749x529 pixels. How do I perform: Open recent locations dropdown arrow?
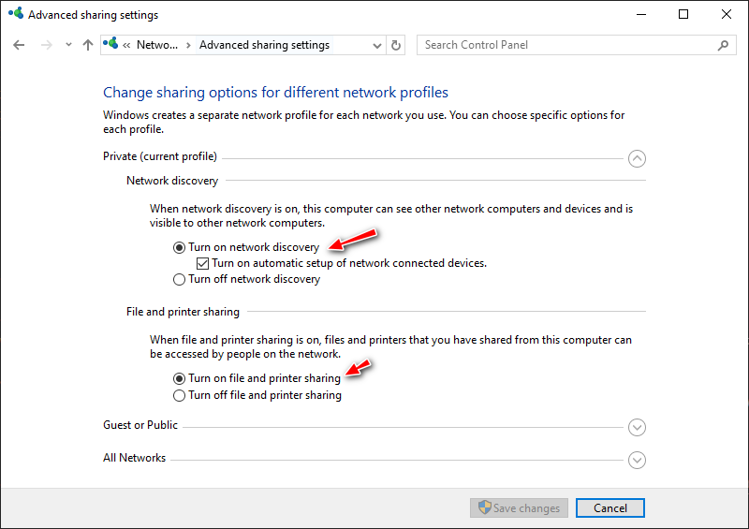(68, 45)
